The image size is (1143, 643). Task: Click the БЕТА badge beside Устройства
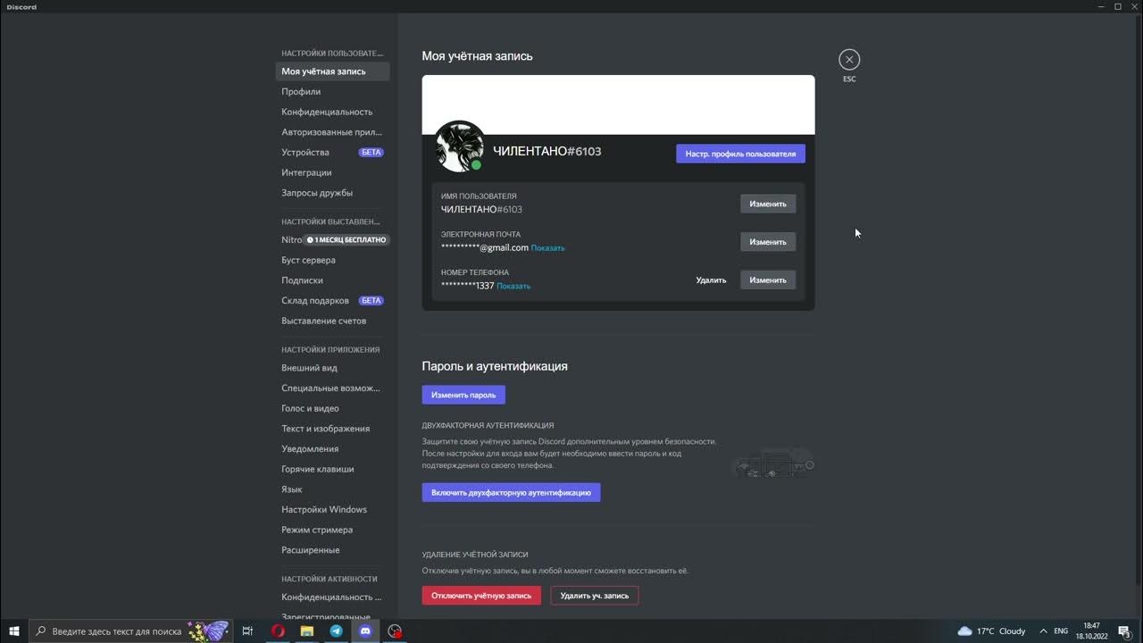(371, 153)
